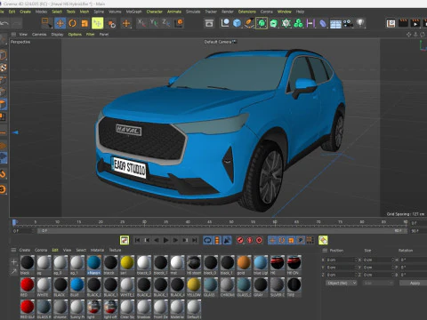The image size is (427, 320).
Task: Add a Floor environment object
Action: tap(335, 23)
